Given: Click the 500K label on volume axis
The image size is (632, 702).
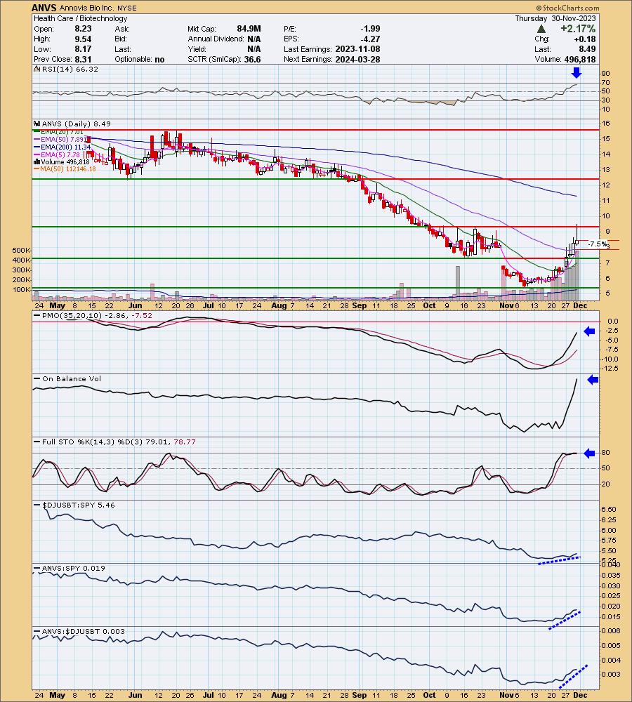Looking at the screenshot, I should tap(22, 251).
